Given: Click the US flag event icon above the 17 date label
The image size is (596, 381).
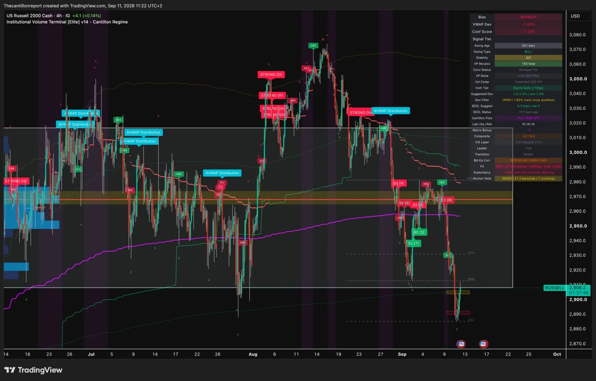Looking at the screenshot, I should tap(483, 344).
